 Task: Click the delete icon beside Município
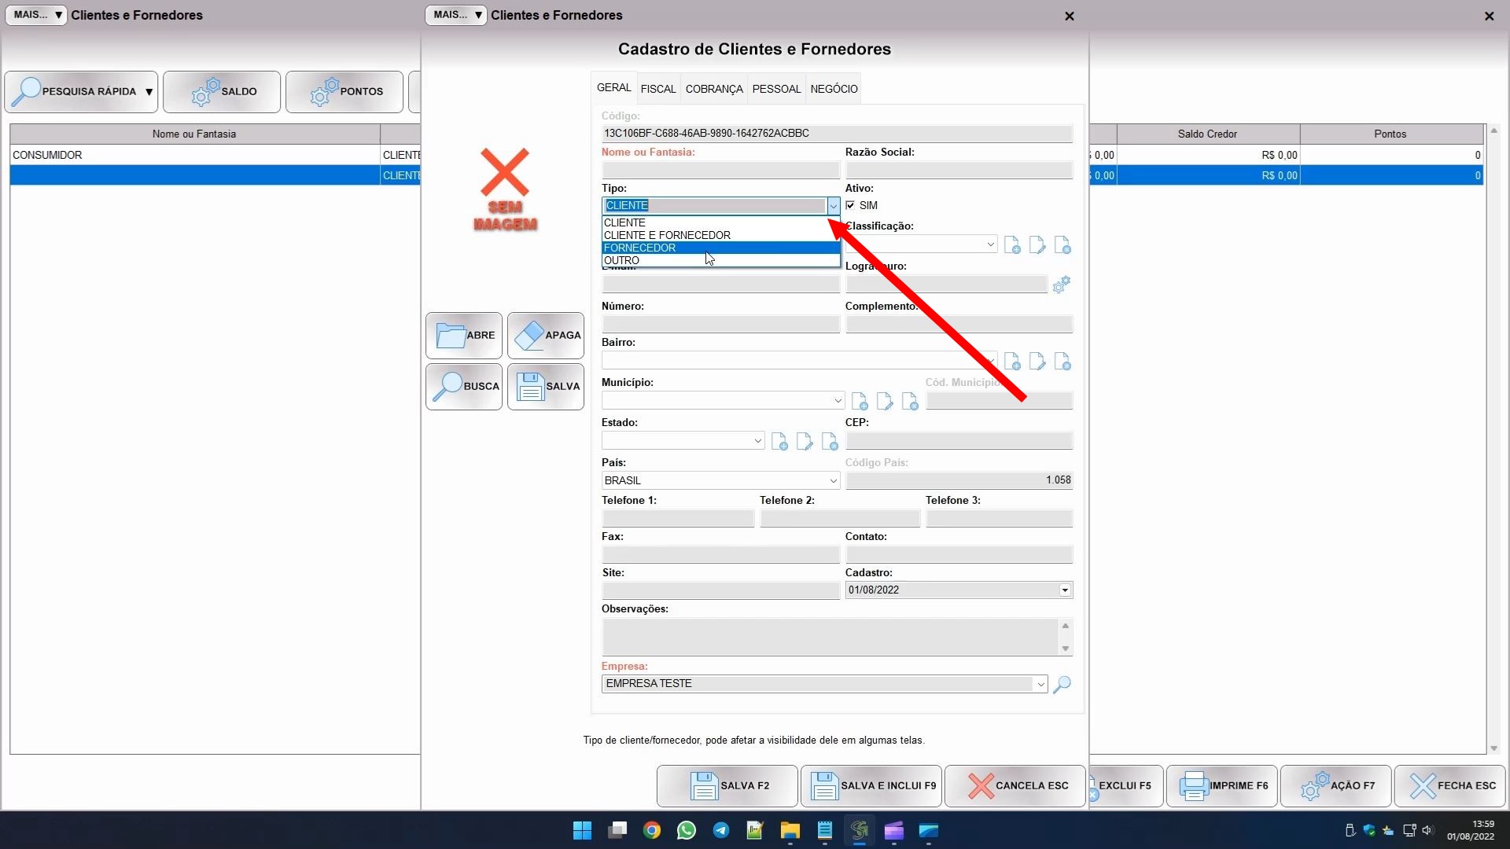pyautogui.click(x=910, y=402)
